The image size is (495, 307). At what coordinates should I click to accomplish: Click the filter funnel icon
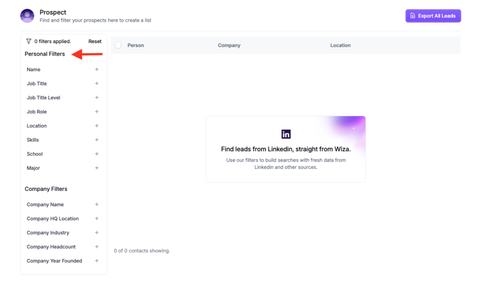pyautogui.click(x=29, y=42)
